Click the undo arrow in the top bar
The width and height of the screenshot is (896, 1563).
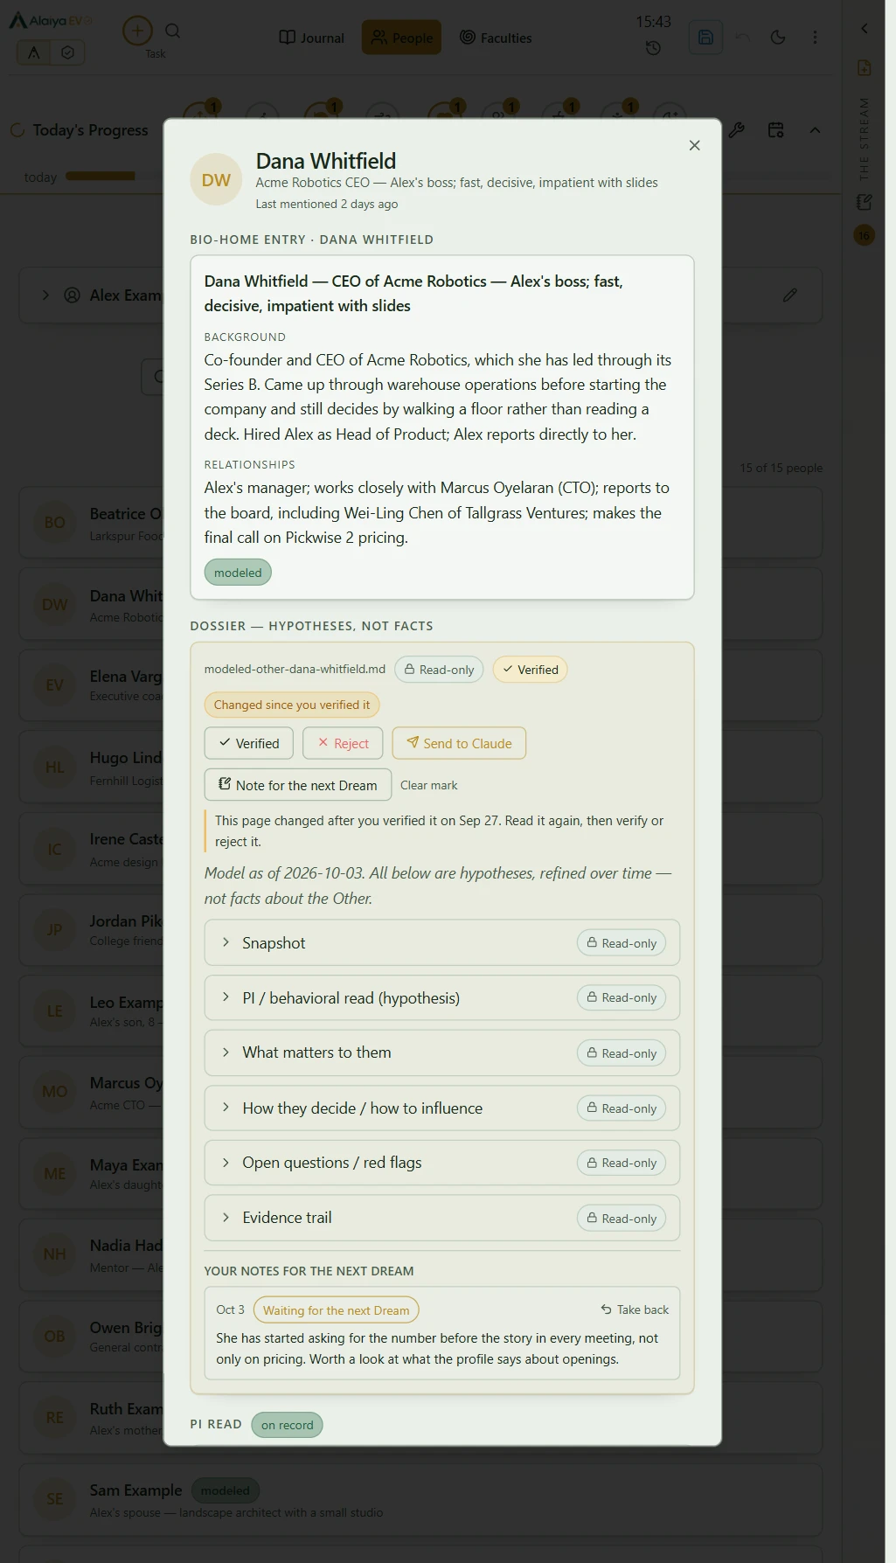pos(743,38)
